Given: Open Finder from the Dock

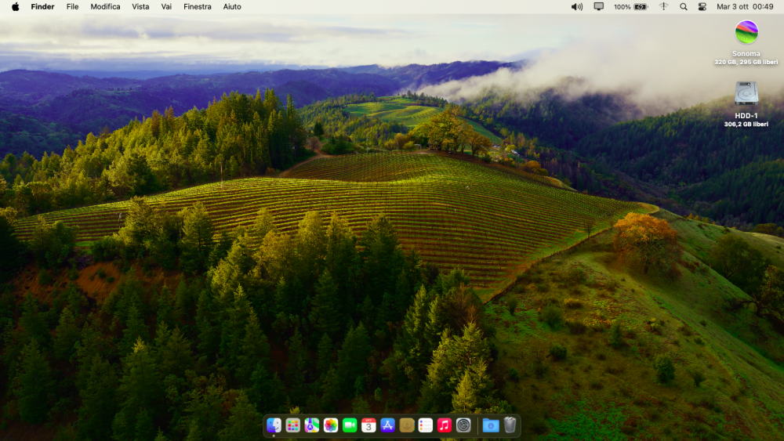Looking at the screenshot, I should click(x=274, y=425).
